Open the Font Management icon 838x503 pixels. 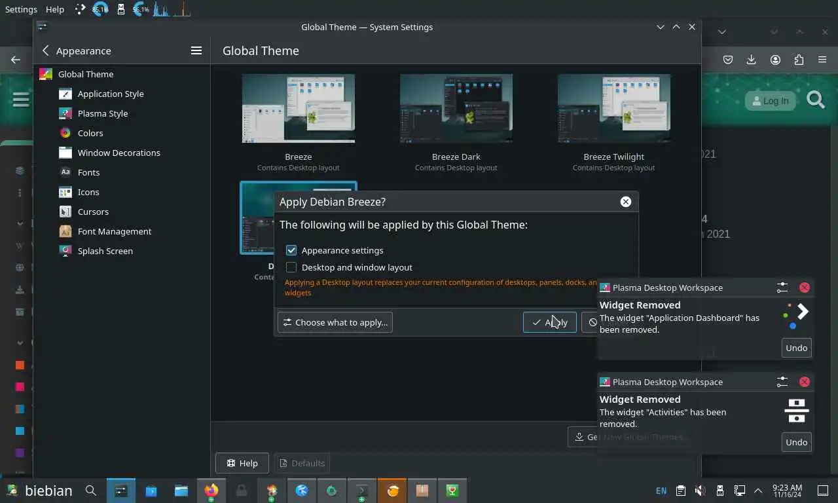pyautogui.click(x=65, y=231)
